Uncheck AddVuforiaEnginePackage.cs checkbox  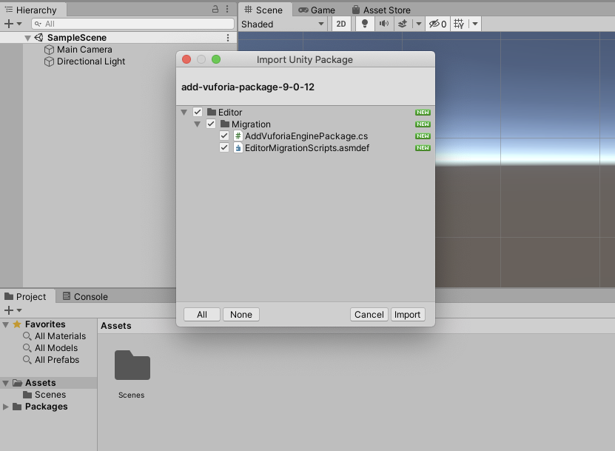click(224, 136)
